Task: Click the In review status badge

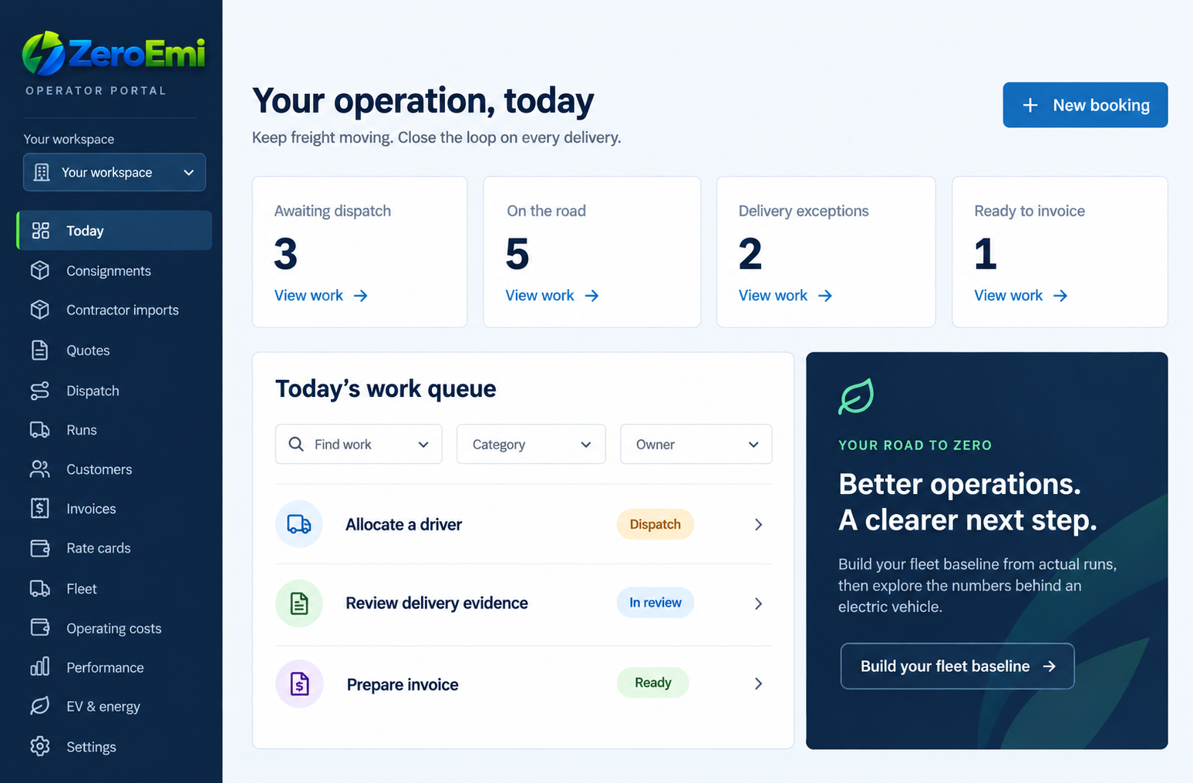Action: coord(655,603)
